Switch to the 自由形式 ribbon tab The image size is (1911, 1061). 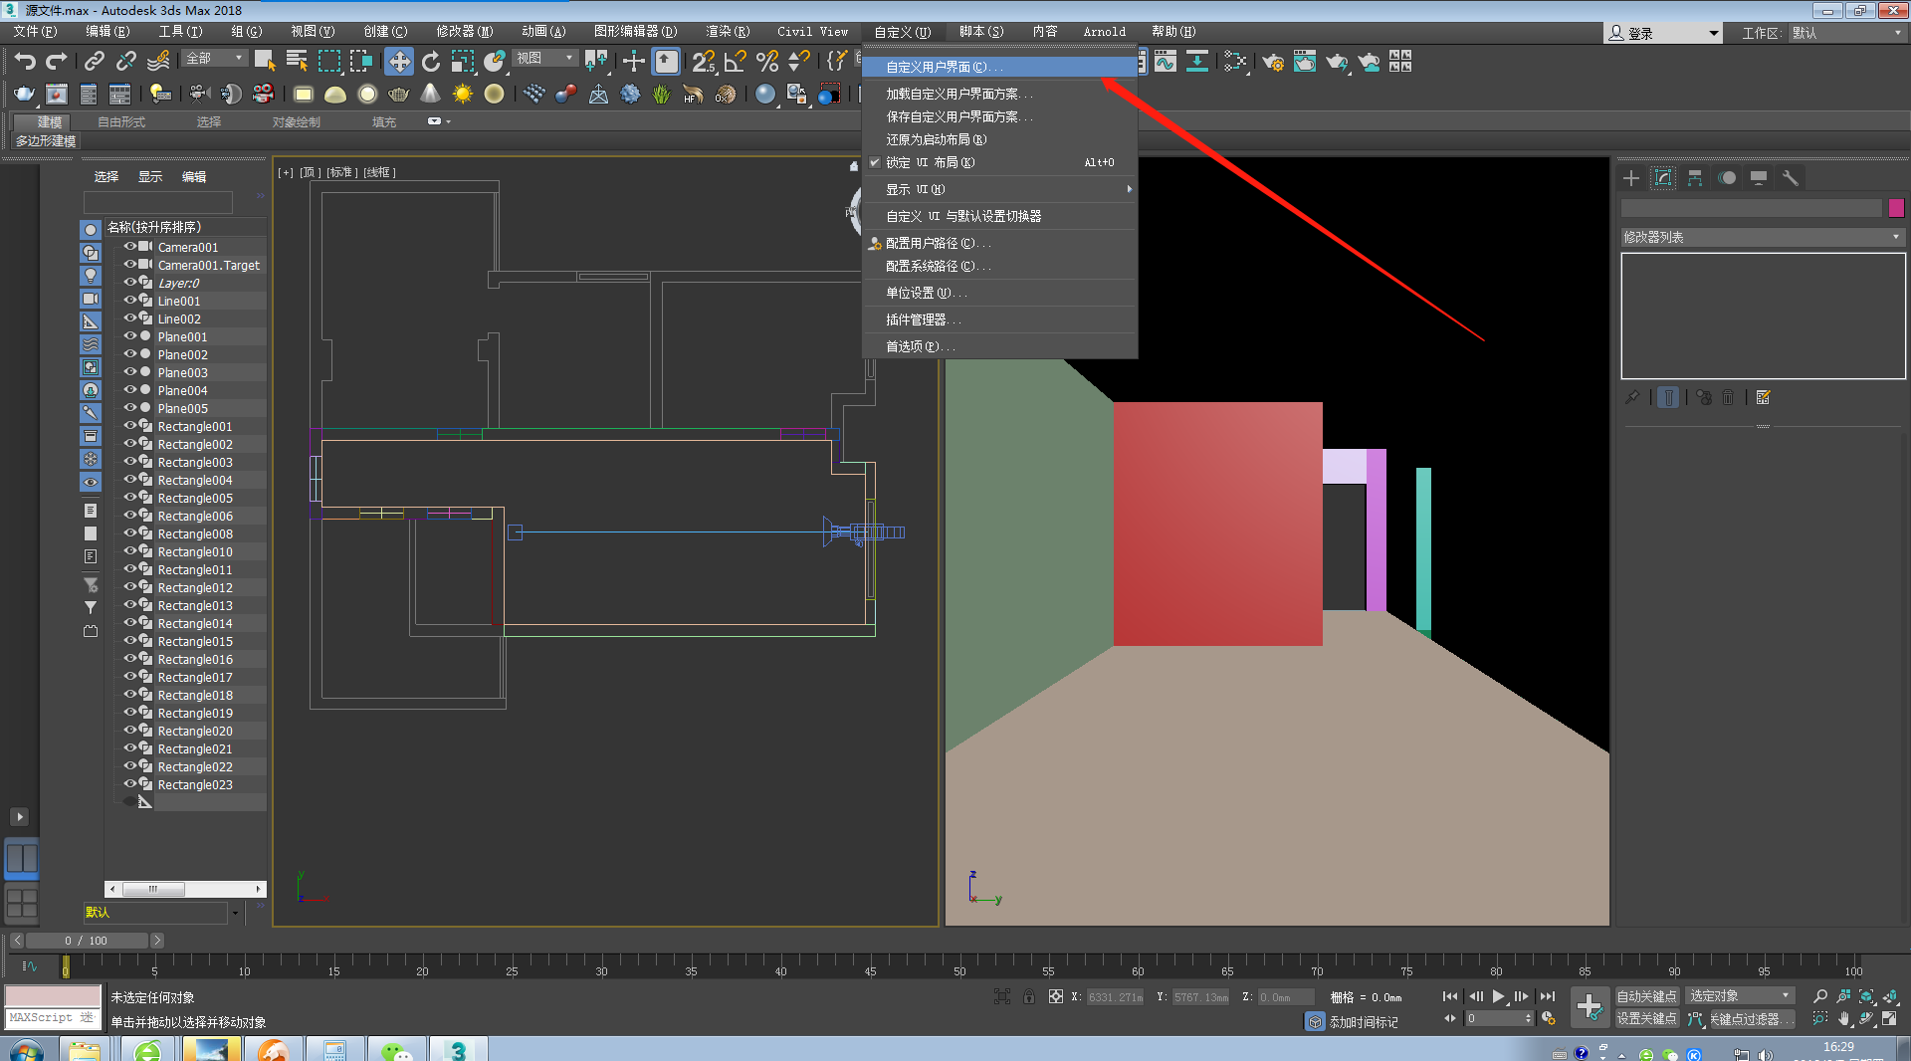[x=120, y=121]
